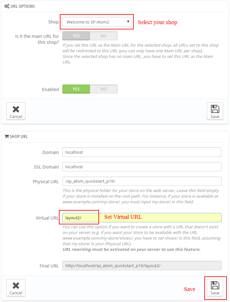Click the disabled Final URL field
Image resolution: width=230 pixels, height=302 pixels.
coord(142,266)
